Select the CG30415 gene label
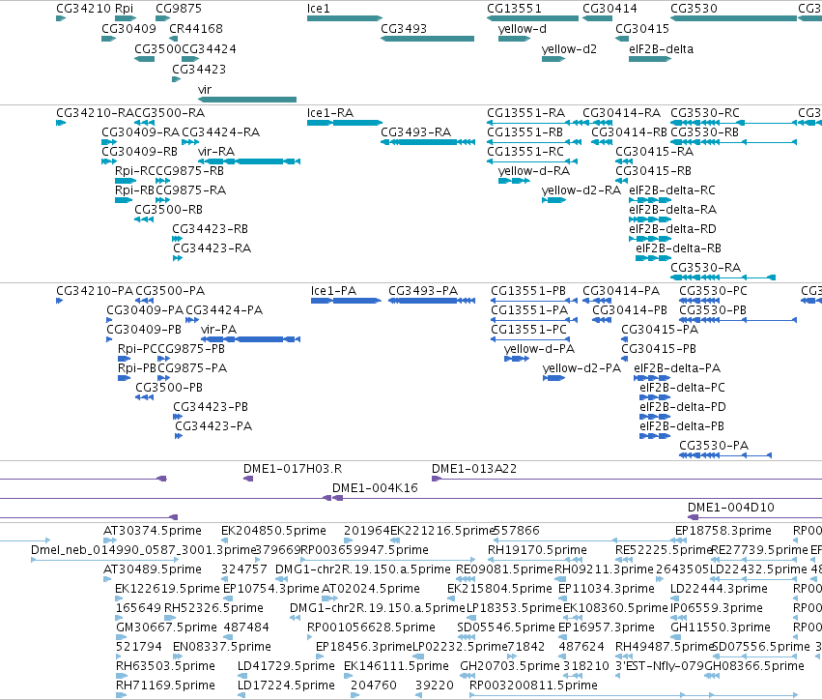 click(x=642, y=29)
